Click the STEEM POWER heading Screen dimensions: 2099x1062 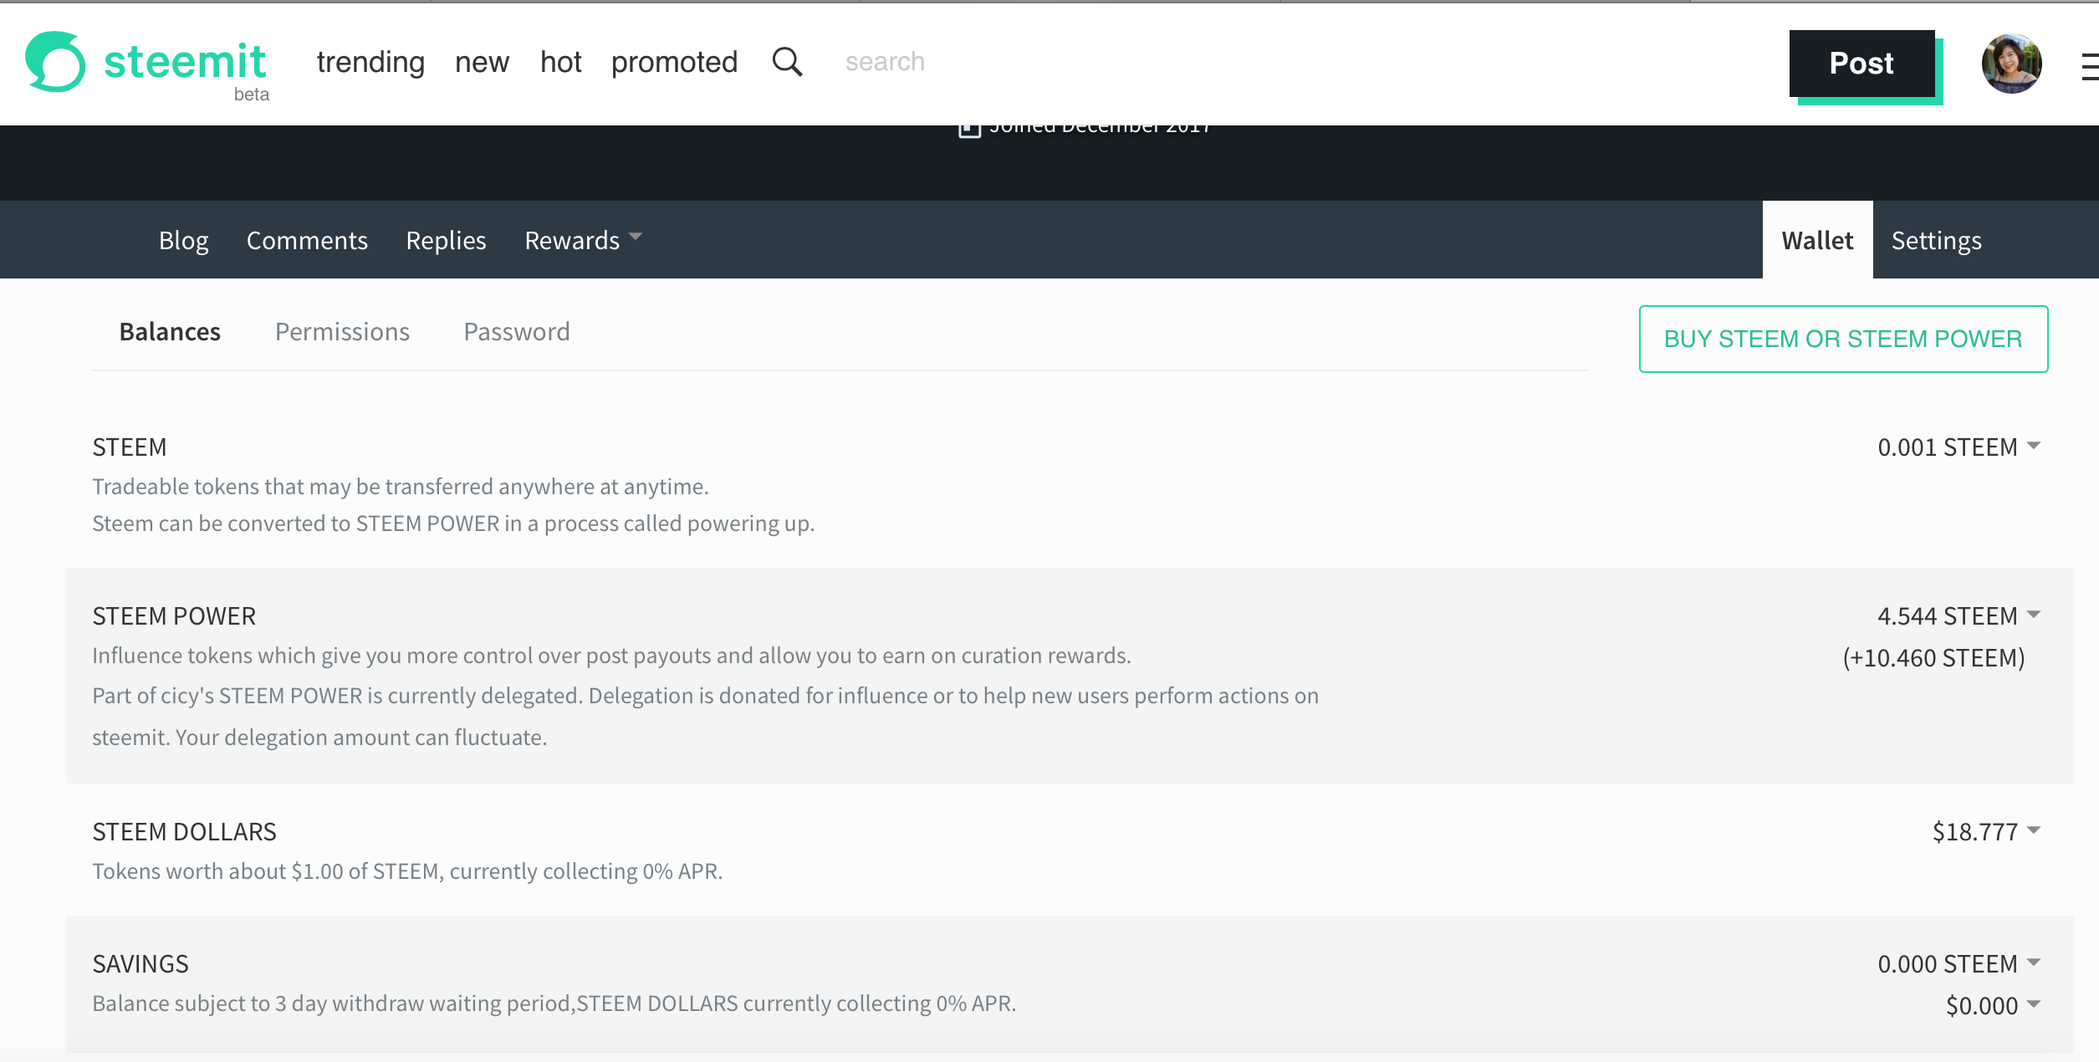point(174,616)
